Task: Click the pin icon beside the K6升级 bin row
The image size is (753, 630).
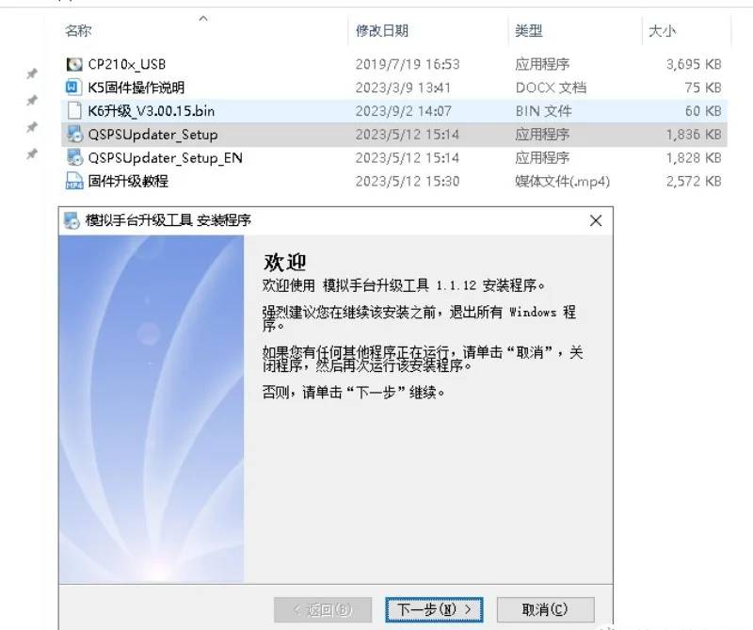Action: click(32, 127)
